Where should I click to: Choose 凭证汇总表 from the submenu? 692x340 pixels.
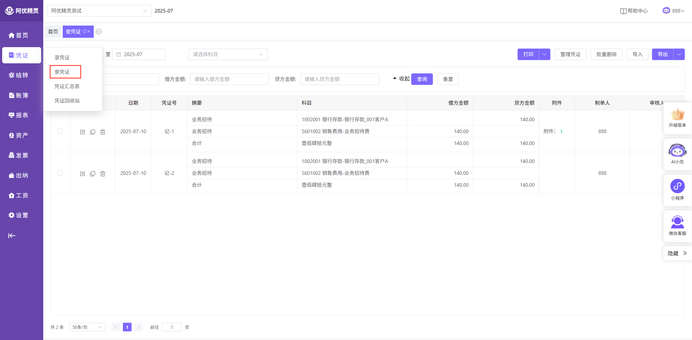(x=67, y=86)
